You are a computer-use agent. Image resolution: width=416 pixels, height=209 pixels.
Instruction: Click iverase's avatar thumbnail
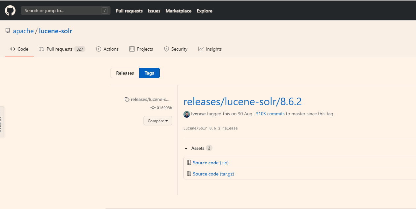[x=187, y=114]
